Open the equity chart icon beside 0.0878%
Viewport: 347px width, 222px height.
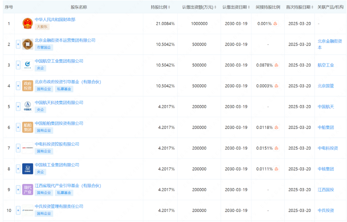tap(277, 65)
